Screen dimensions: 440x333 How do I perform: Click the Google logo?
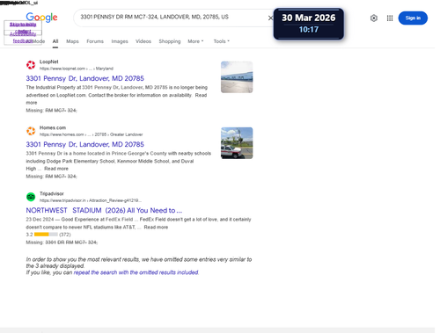(x=41, y=18)
